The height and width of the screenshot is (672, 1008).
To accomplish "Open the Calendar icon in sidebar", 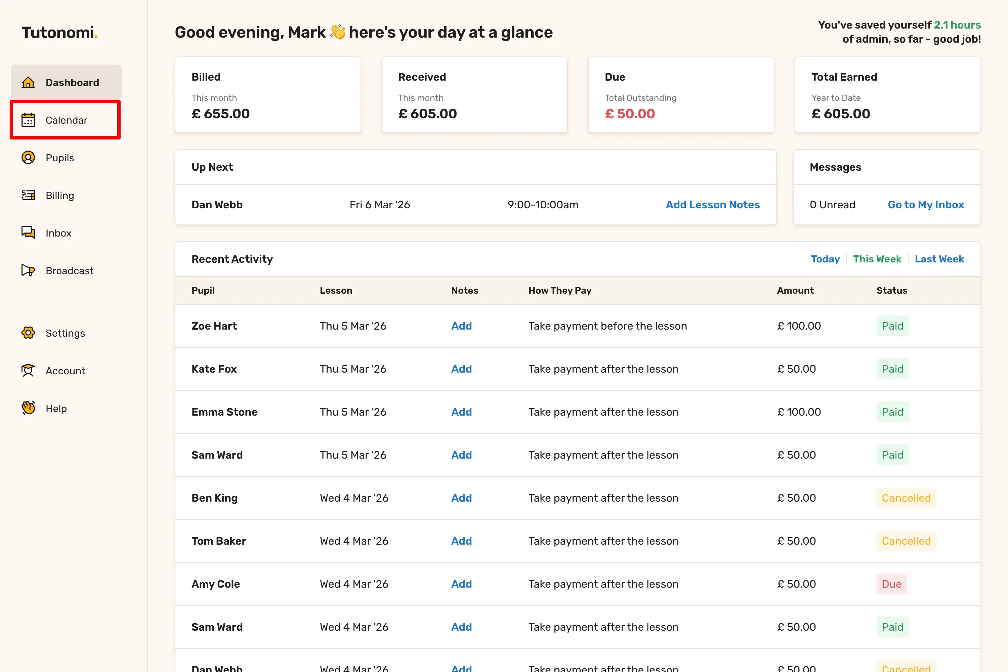I will click(28, 120).
